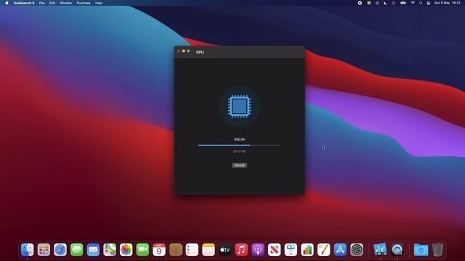Toggle Do Not Disturb moon icon

tap(385, 3)
